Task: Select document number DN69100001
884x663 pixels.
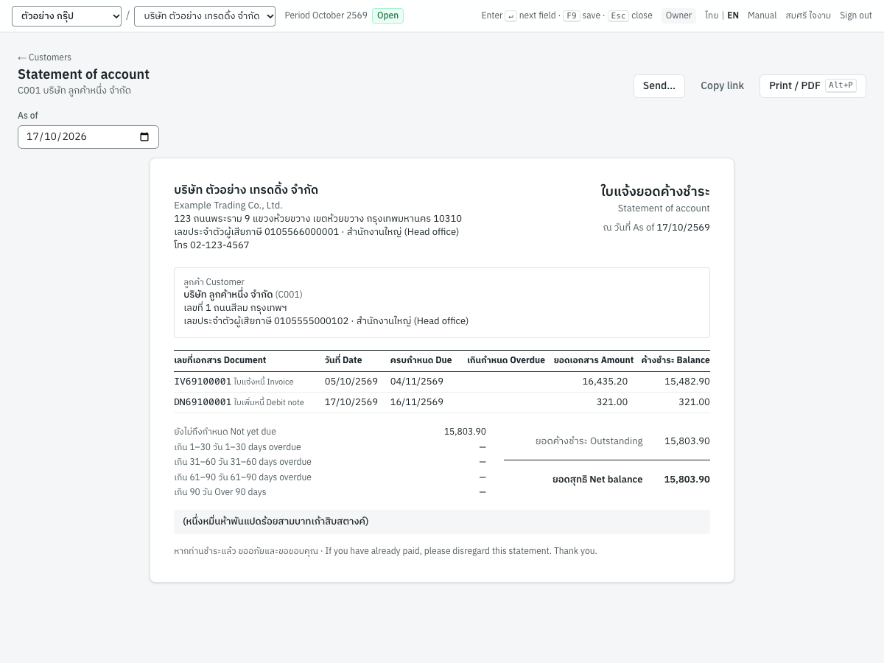Action: point(203,402)
